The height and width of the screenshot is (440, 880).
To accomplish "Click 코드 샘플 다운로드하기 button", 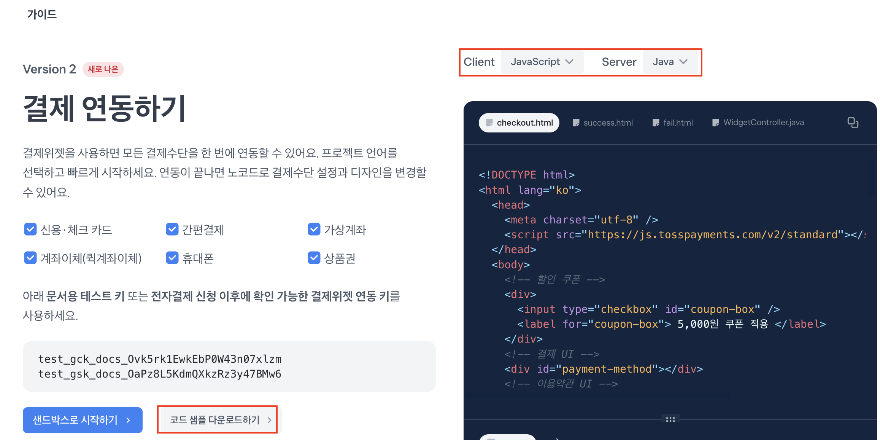I will pos(214,420).
